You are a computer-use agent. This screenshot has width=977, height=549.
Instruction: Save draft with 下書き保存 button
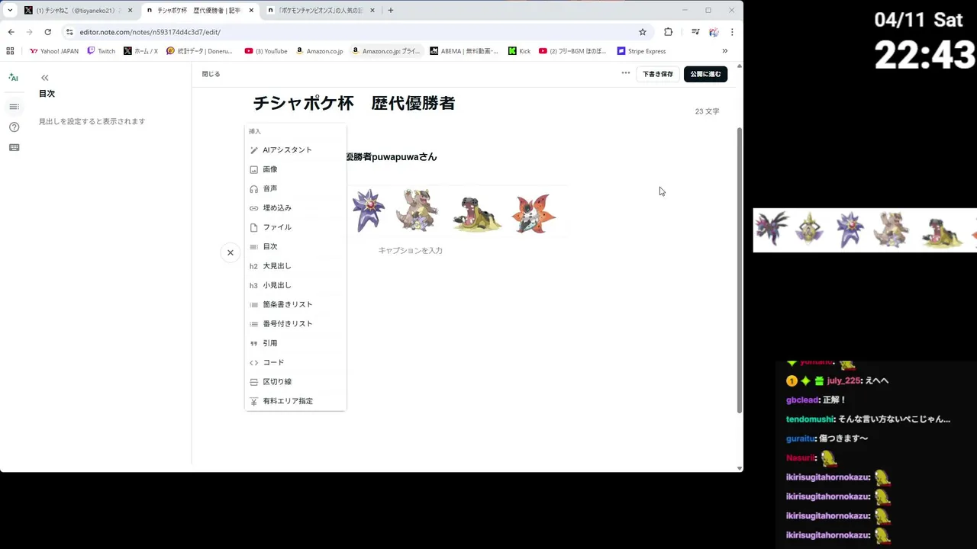point(658,74)
